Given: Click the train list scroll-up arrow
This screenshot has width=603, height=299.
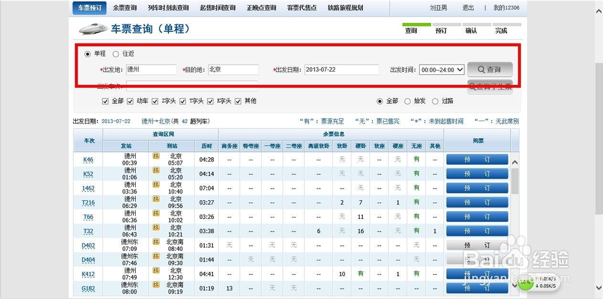Looking at the screenshot, I should [x=515, y=163].
